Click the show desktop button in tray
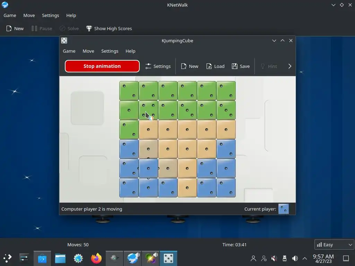Image resolution: width=355 pixels, height=266 pixels. click(346, 258)
